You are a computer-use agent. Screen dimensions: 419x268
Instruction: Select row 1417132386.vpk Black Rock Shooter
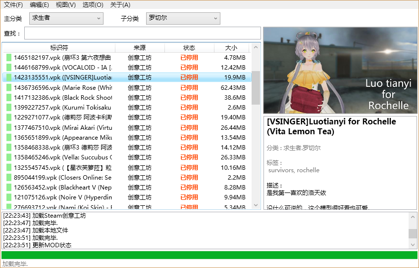pos(127,98)
